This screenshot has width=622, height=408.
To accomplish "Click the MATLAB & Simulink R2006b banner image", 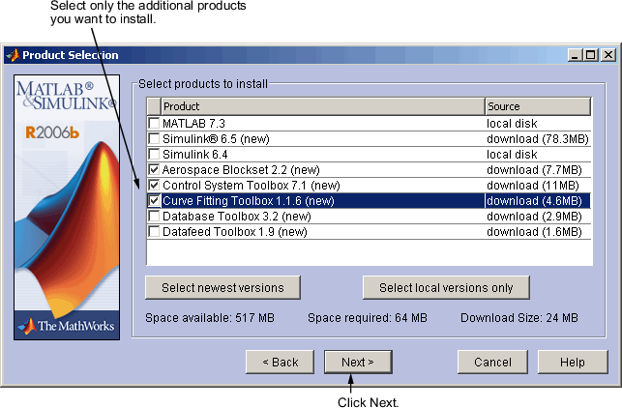I will [x=67, y=207].
